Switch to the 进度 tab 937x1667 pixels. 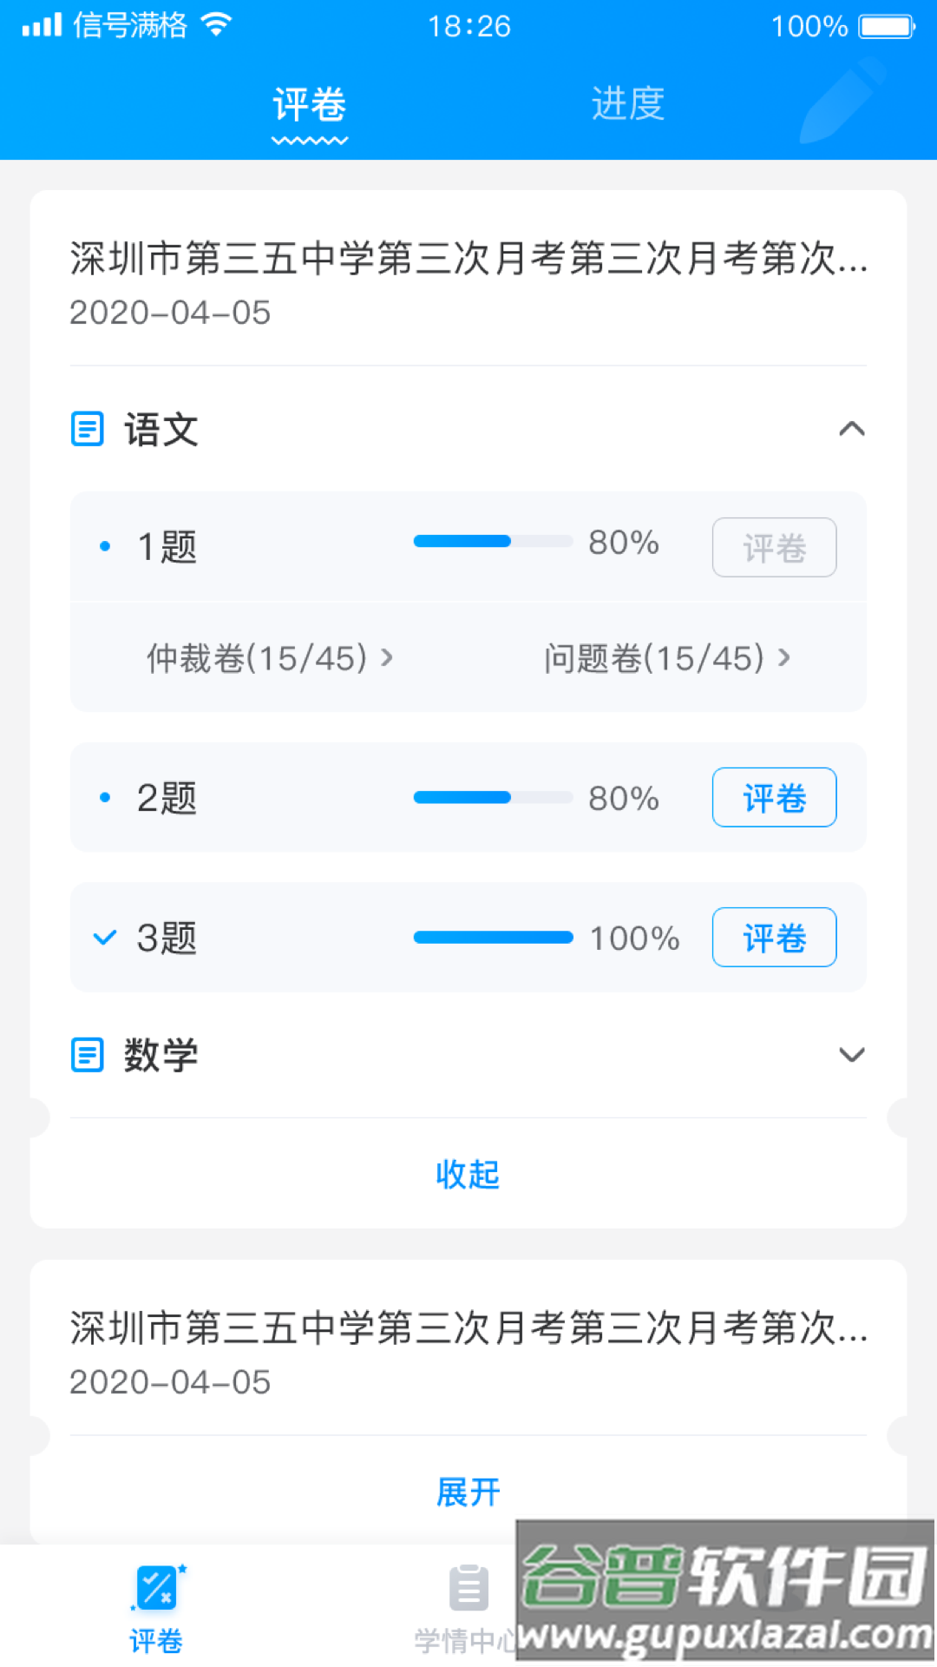pos(628,104)
